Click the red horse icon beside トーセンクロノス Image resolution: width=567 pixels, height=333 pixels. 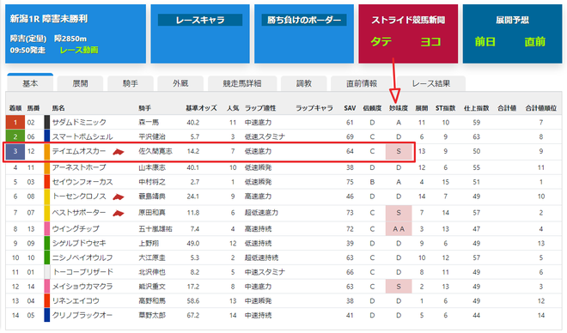coord(118,197)
